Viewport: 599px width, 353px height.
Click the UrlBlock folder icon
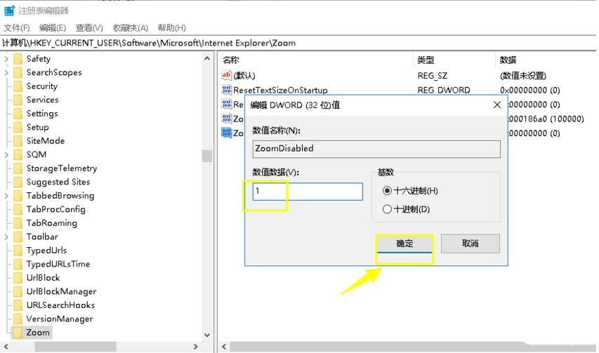pos(18,278)
